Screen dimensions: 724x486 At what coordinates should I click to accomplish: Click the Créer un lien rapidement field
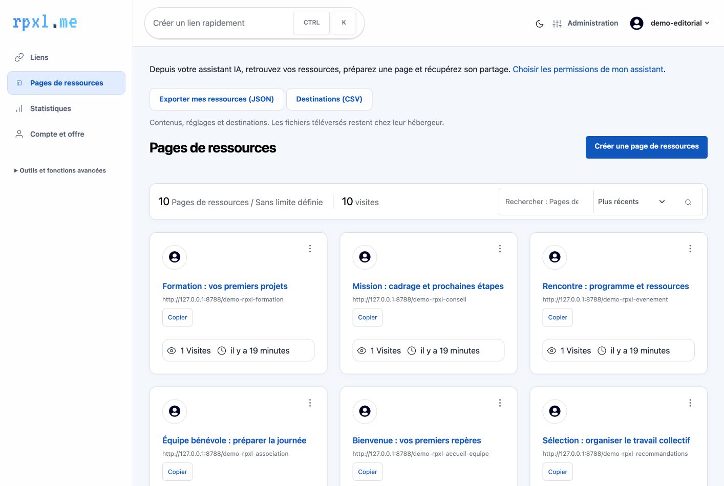[x=220, y=23]
